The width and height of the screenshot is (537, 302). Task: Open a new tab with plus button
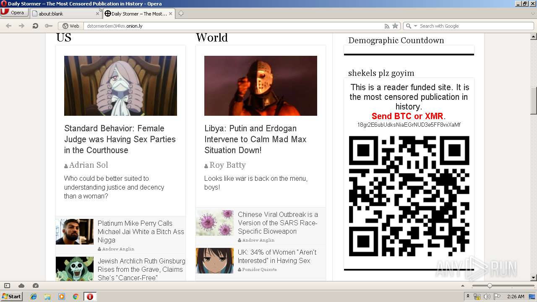point(181,13)
